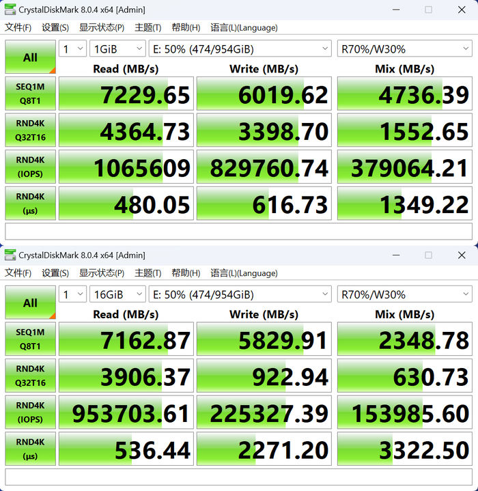Click read IOPS value 953703.61

click(126, 412)
